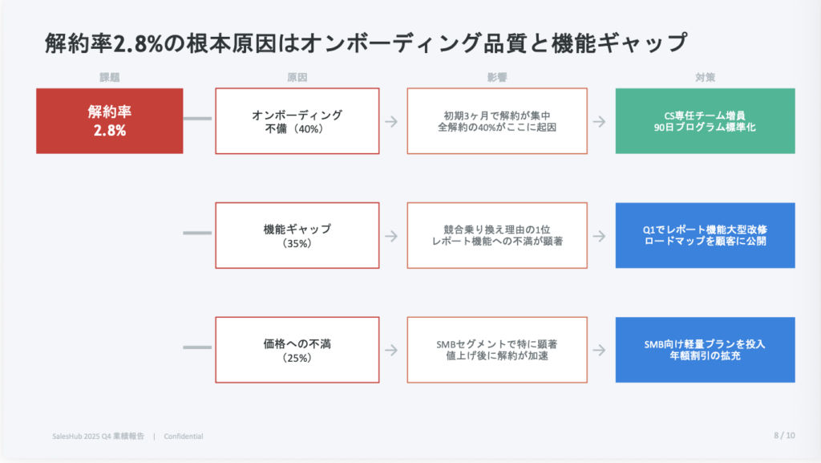Select the 価格への不満 (25%) cause box
Image resolution: width=821 pixels, height=463 pixels.
[297, 350]
